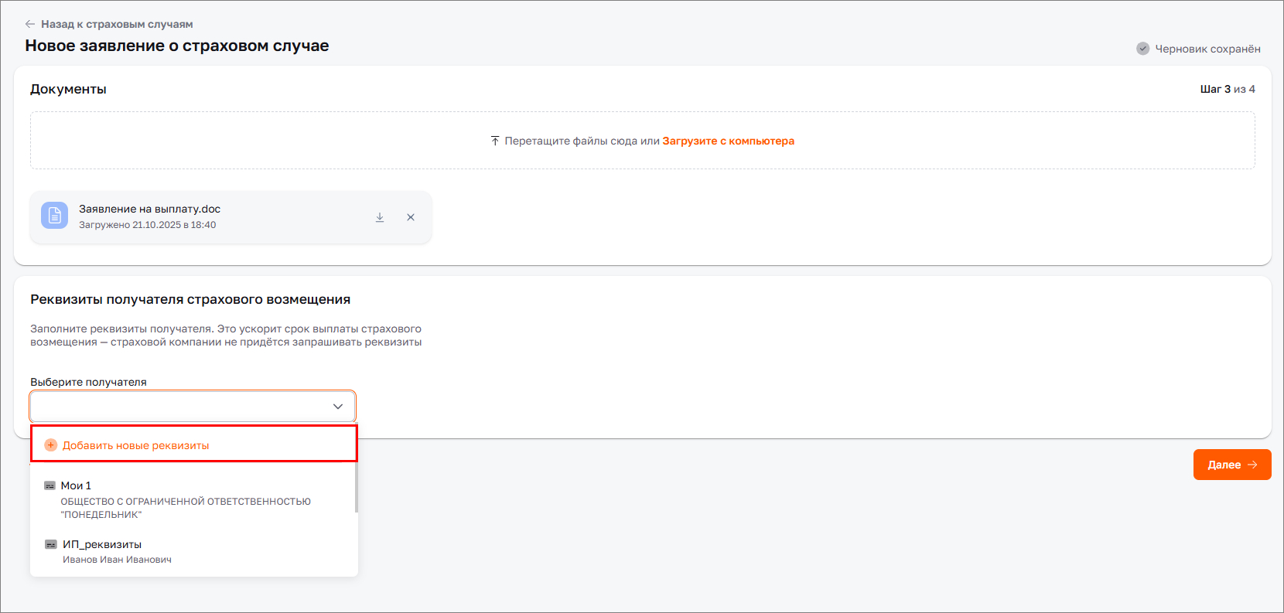Go back via "Назад к страховым случаям" link
This screenshot has height=613, width=1284.
(x=116, y=24)
